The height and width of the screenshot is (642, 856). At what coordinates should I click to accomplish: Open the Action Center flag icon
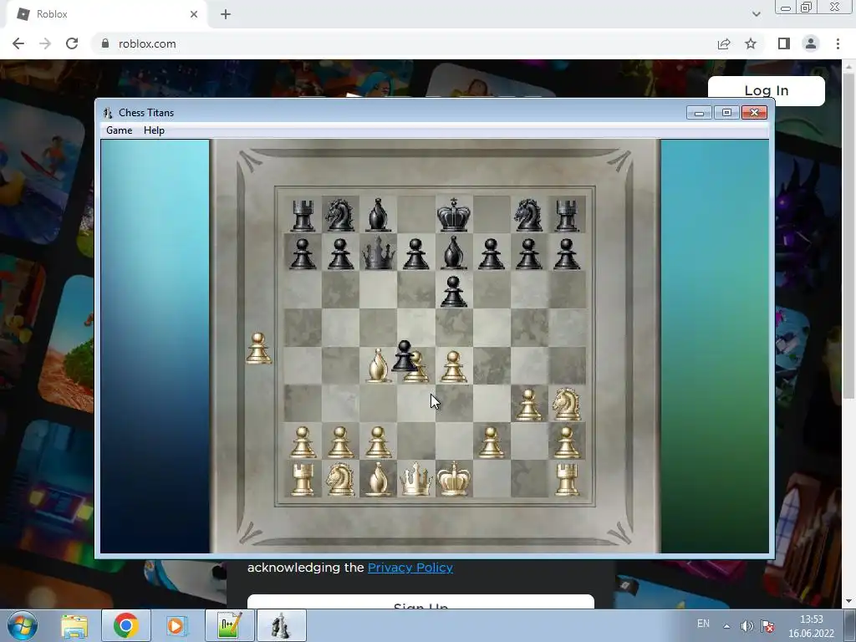click(x=768, y=625)
